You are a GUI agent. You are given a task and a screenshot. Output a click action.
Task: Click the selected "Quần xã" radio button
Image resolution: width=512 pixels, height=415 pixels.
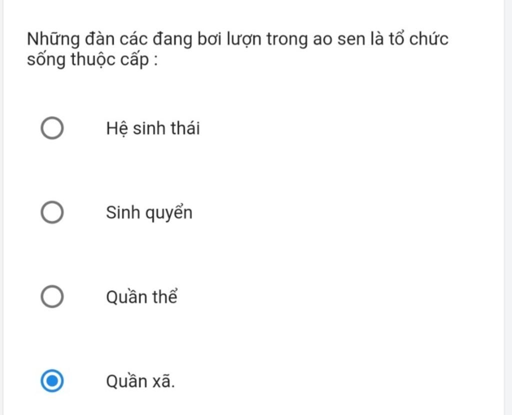point(52,382)
